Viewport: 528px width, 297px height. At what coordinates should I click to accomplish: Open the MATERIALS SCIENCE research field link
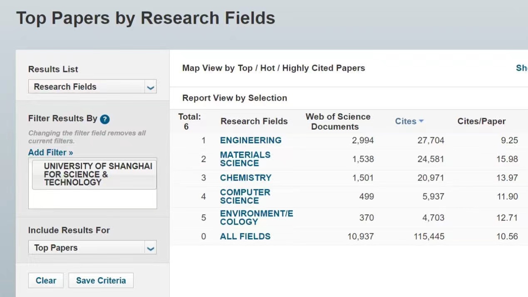pyautogui.click(x=245, y=159)
